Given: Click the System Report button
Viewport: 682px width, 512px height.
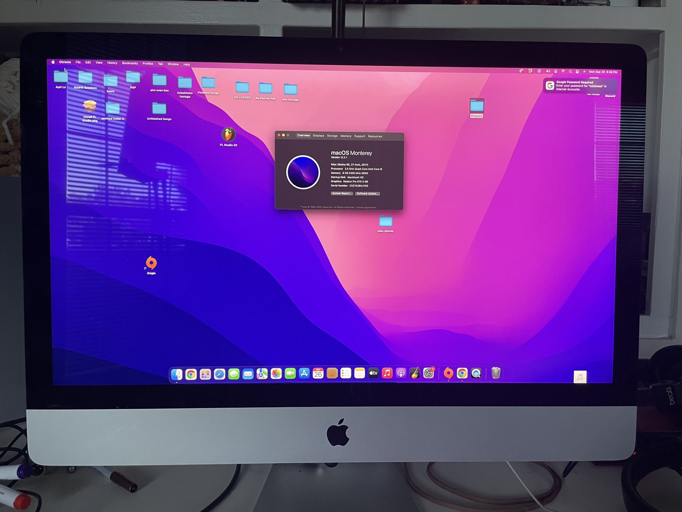Looking at the screenshot, I should pyautogui.click(x=342, y=194).
